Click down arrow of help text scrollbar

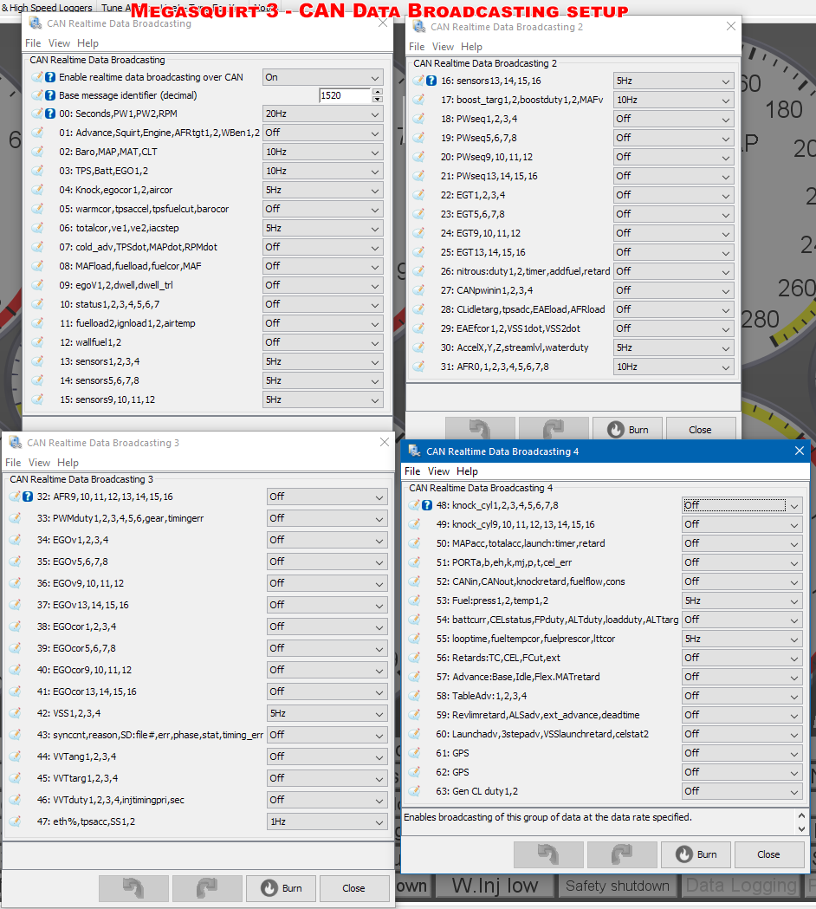click(801, 829)
